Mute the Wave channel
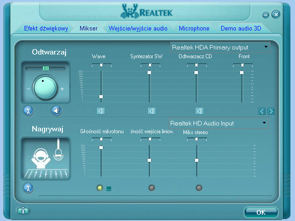The width and height of the screenshot is (295, 221). pos(101,111)
